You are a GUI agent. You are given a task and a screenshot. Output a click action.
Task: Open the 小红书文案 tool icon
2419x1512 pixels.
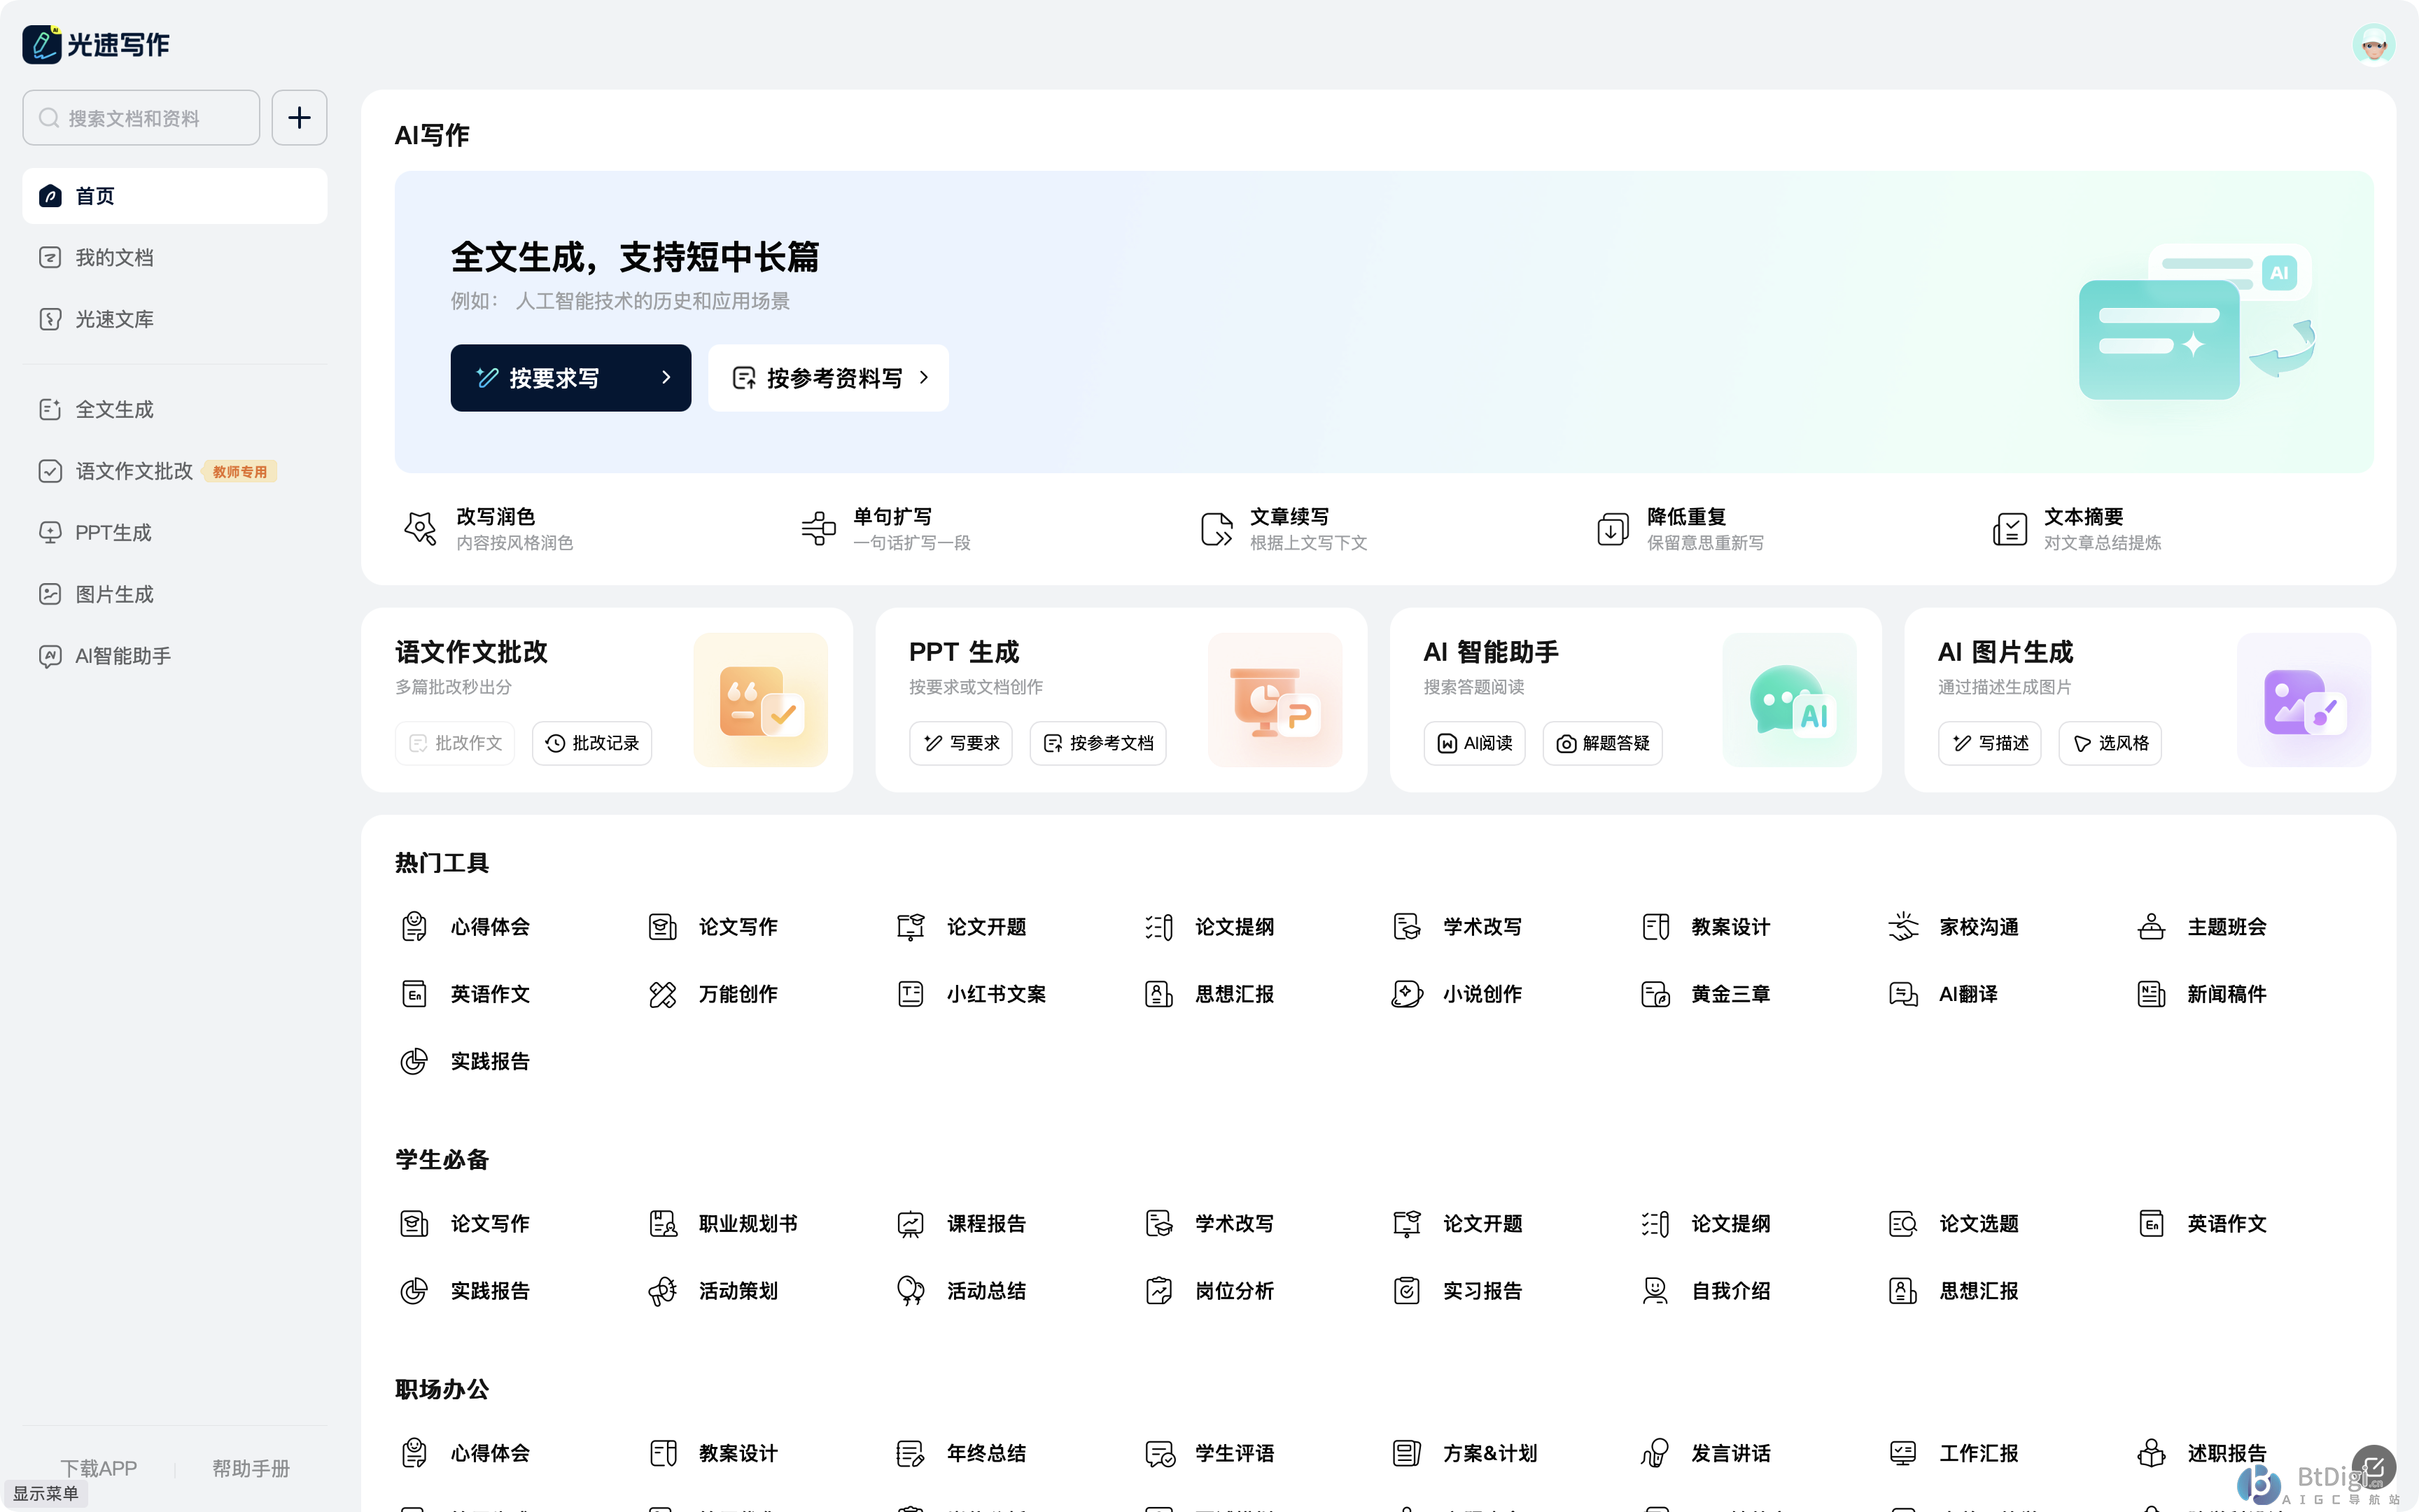pyautogui.click(x=910, y=994)
